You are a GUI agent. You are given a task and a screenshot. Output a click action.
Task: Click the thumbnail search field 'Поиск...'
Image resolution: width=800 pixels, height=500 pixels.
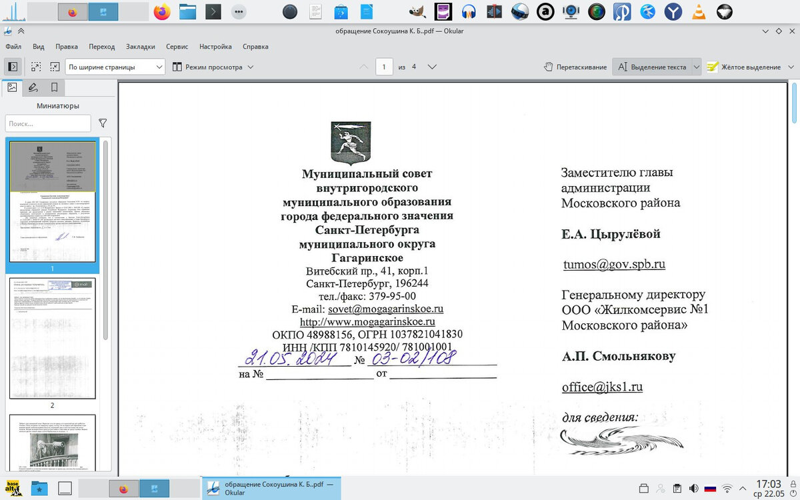[48, 123]
